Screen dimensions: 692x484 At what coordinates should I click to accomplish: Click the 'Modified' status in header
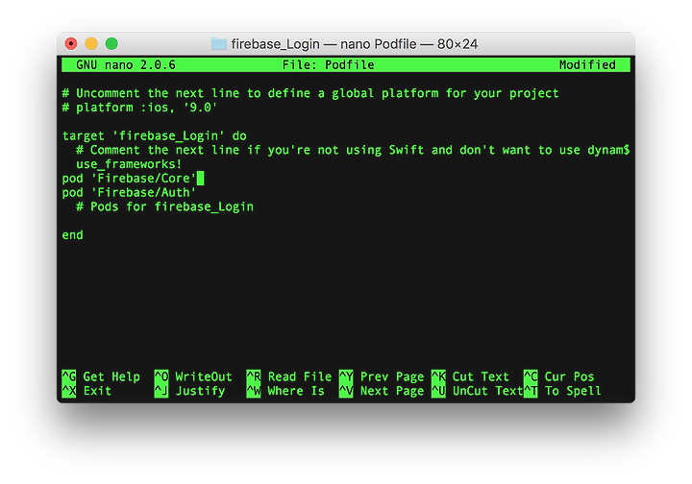[587, 65]
